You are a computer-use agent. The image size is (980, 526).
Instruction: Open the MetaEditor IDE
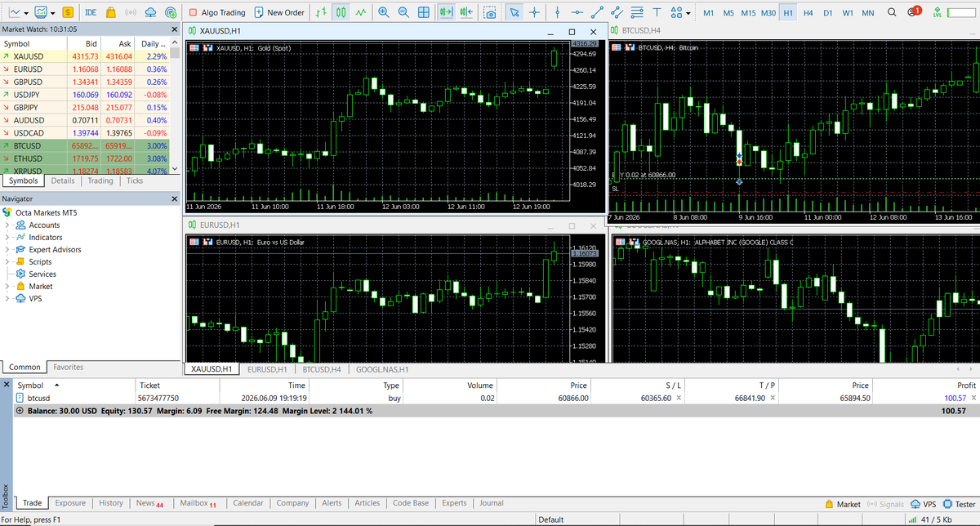(91, 12)
